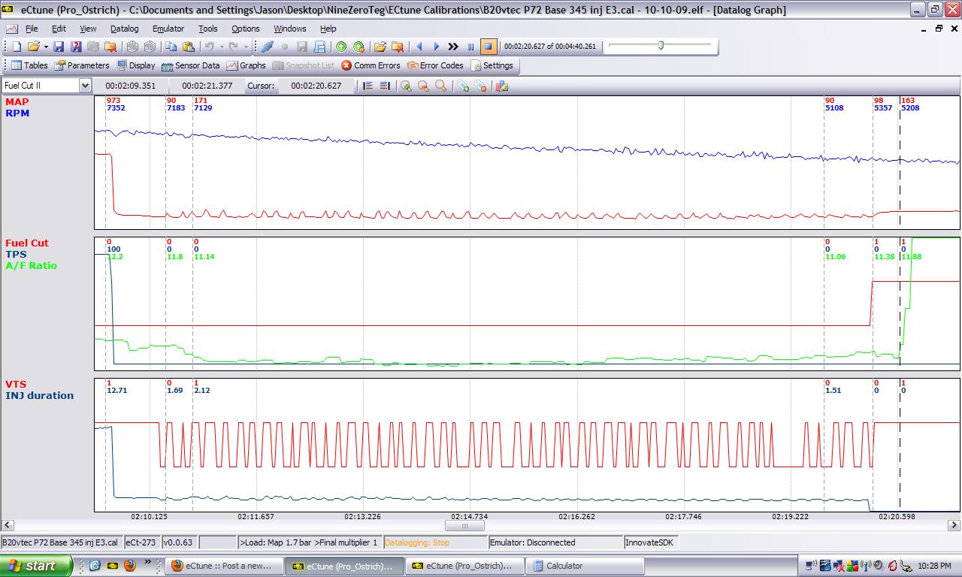This screenshot has height=577, width=962.
Task: Create a new calibration file
Action: click(17, 47)
